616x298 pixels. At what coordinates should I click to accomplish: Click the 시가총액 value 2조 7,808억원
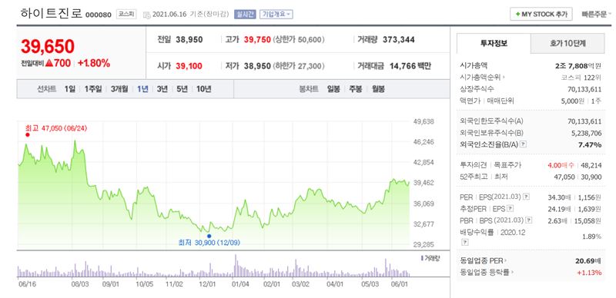(578, 65)
